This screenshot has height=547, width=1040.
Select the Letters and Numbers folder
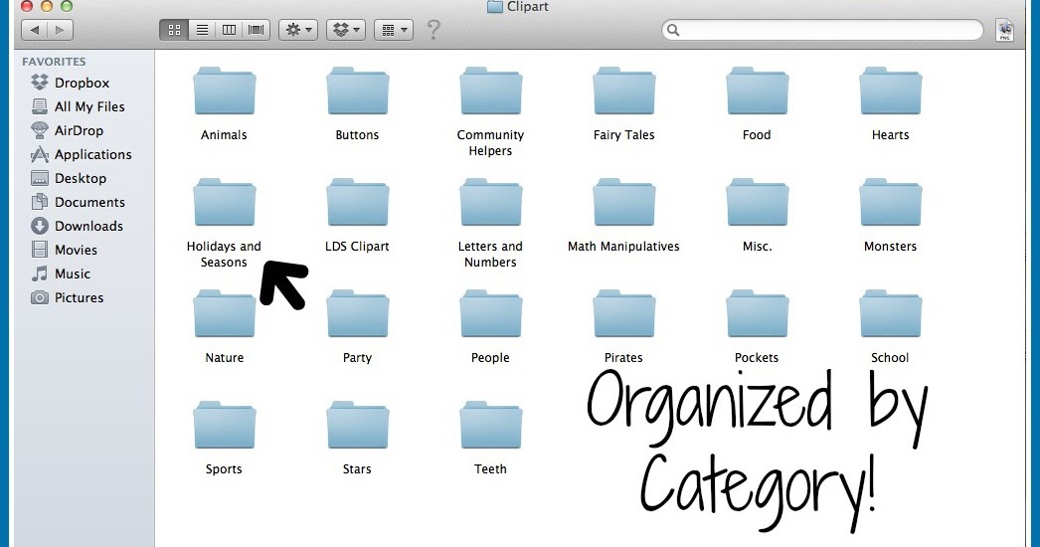[x=491, y=203]
